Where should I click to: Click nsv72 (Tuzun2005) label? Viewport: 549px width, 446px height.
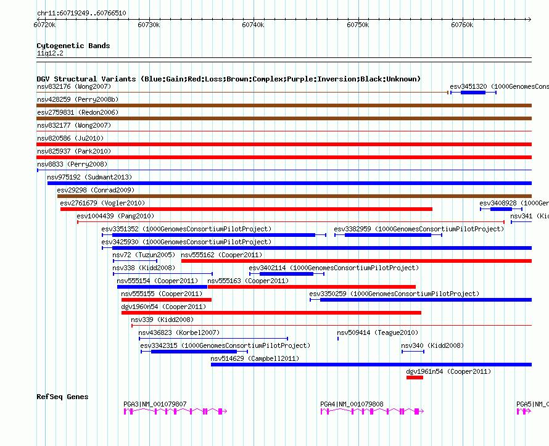[144, 255]
